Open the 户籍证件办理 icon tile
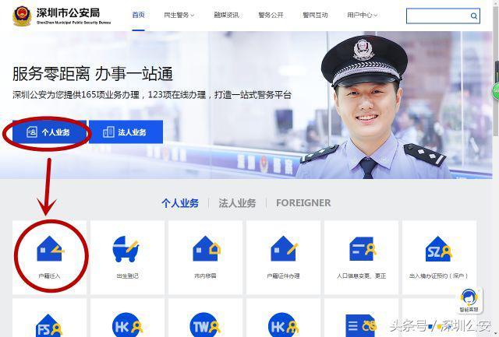Screen dimensions: 499x337 click(x=284, y=249)
